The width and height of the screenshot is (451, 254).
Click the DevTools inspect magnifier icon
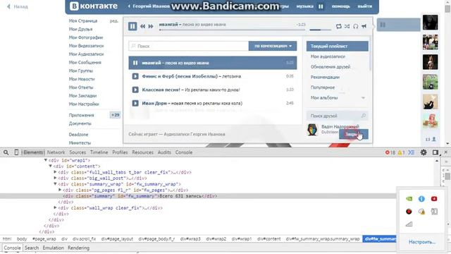(6, 152)
